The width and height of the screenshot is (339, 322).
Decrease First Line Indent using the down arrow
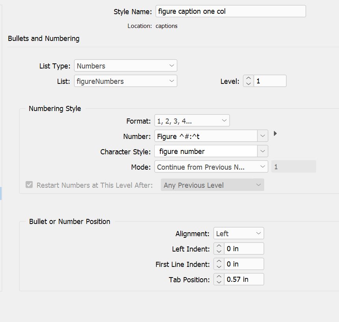coord(219,266)
